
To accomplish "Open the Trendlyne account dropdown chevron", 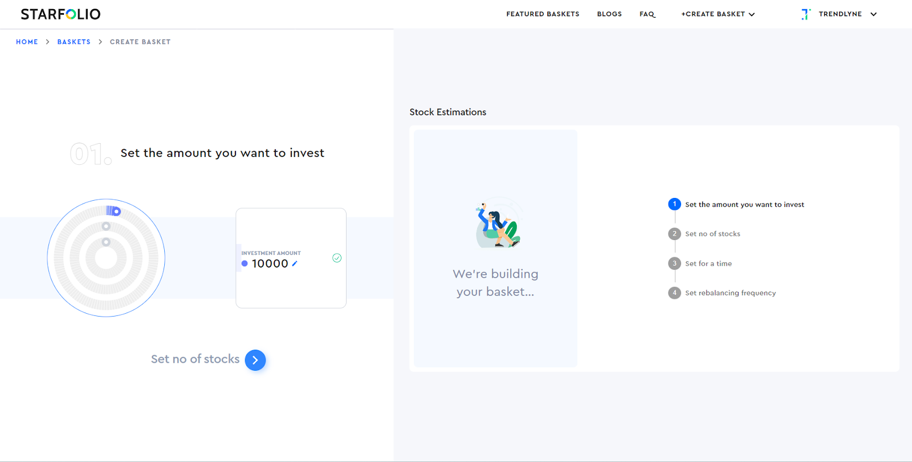I will pyautogui.click(x=873, y=14).
